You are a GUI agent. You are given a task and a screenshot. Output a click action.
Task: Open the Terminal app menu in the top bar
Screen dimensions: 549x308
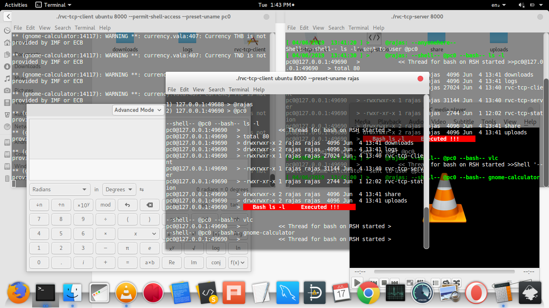click(53, 5)
